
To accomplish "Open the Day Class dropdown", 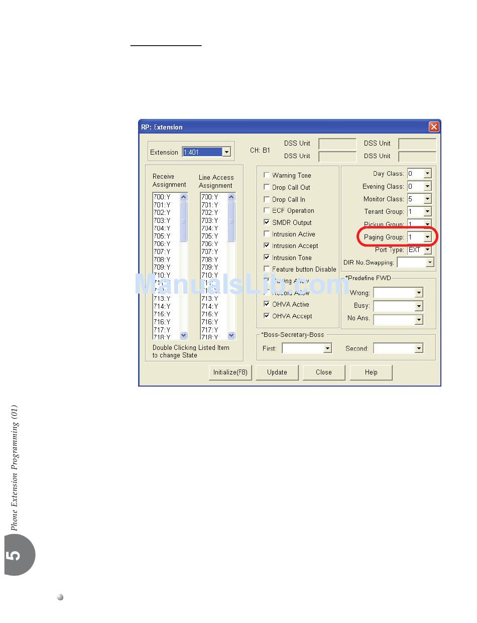I will (427, 174).
